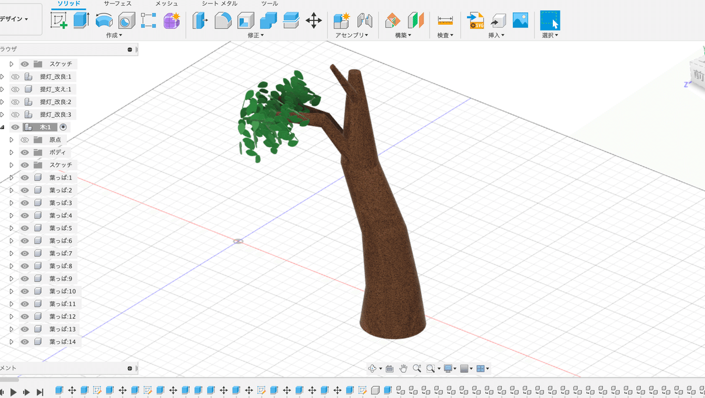Select the Midplane tool
The height and width of the screenshot is (398, 705).
click(x=416, y=21)
